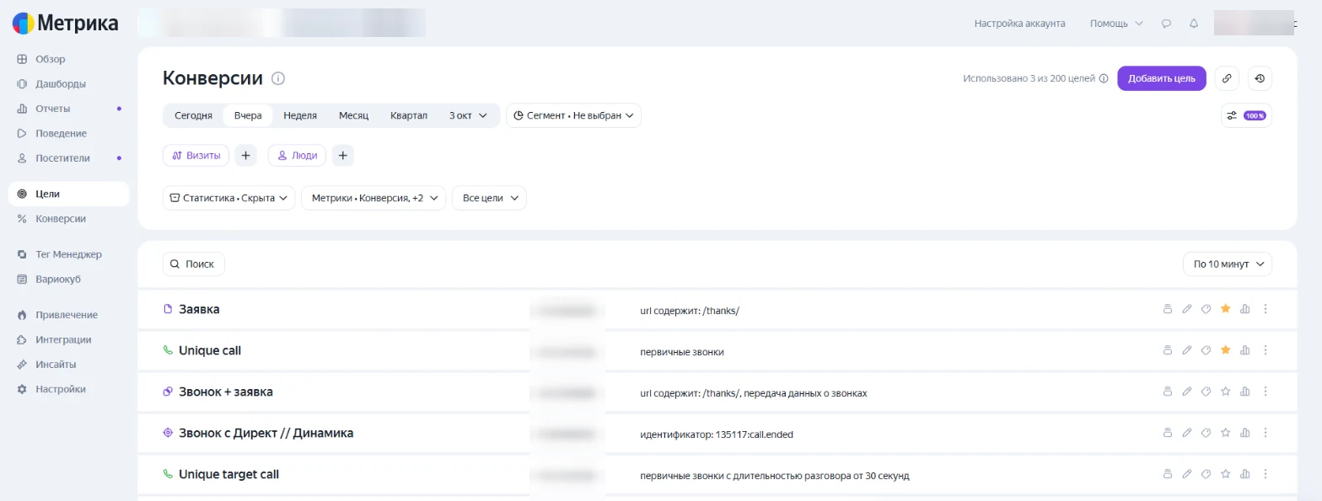Open the Помощь menu in the header
This screenshot has width=1322, height=501.
1116,24
